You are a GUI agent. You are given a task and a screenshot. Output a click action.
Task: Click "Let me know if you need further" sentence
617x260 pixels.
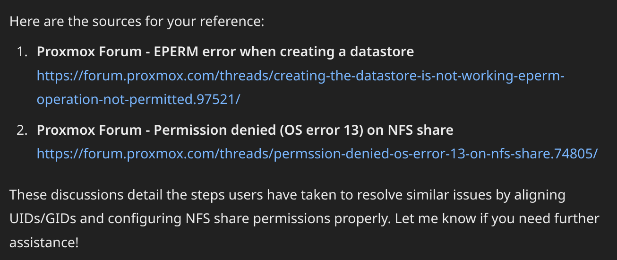[x=497, y=218]
